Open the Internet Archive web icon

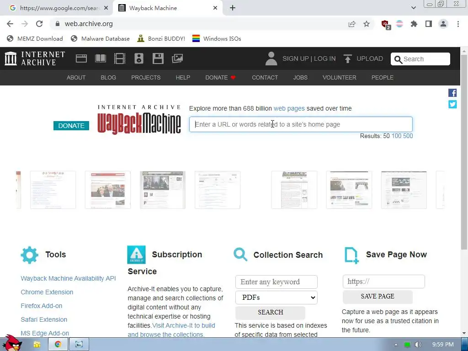[81, 58]
